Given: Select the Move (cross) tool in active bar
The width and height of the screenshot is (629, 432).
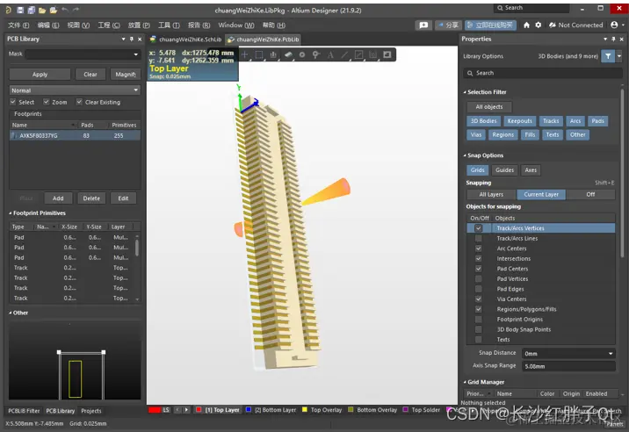Looking at the screenshot, I should click(x=245, y=54).
